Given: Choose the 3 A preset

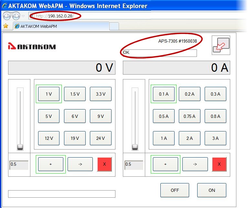Looking at the screenshot, I should coord(215,138).
